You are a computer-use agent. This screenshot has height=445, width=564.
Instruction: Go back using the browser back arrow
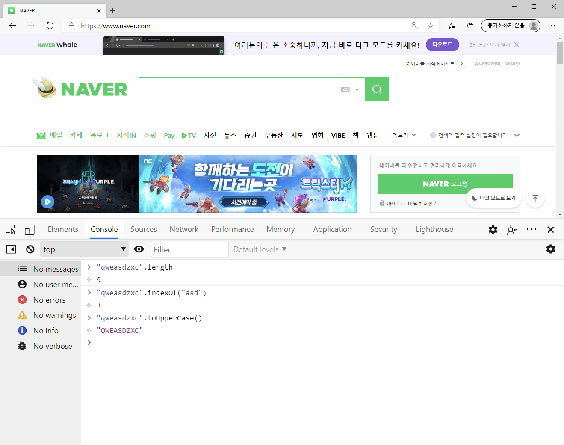click(x=12, y=26)
